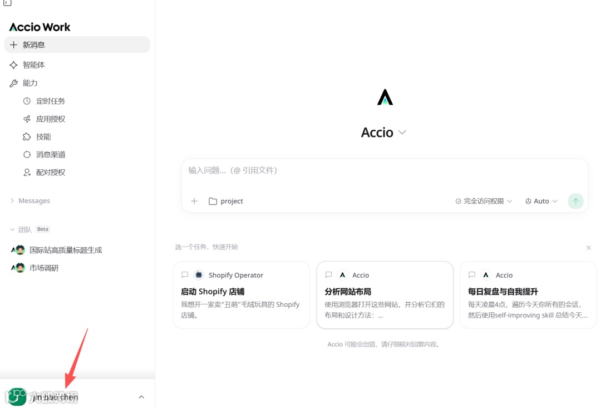This screenshot has width=601, height=408.
Task: Open 配对授权 pairing authorization
Action: [50, 173]
